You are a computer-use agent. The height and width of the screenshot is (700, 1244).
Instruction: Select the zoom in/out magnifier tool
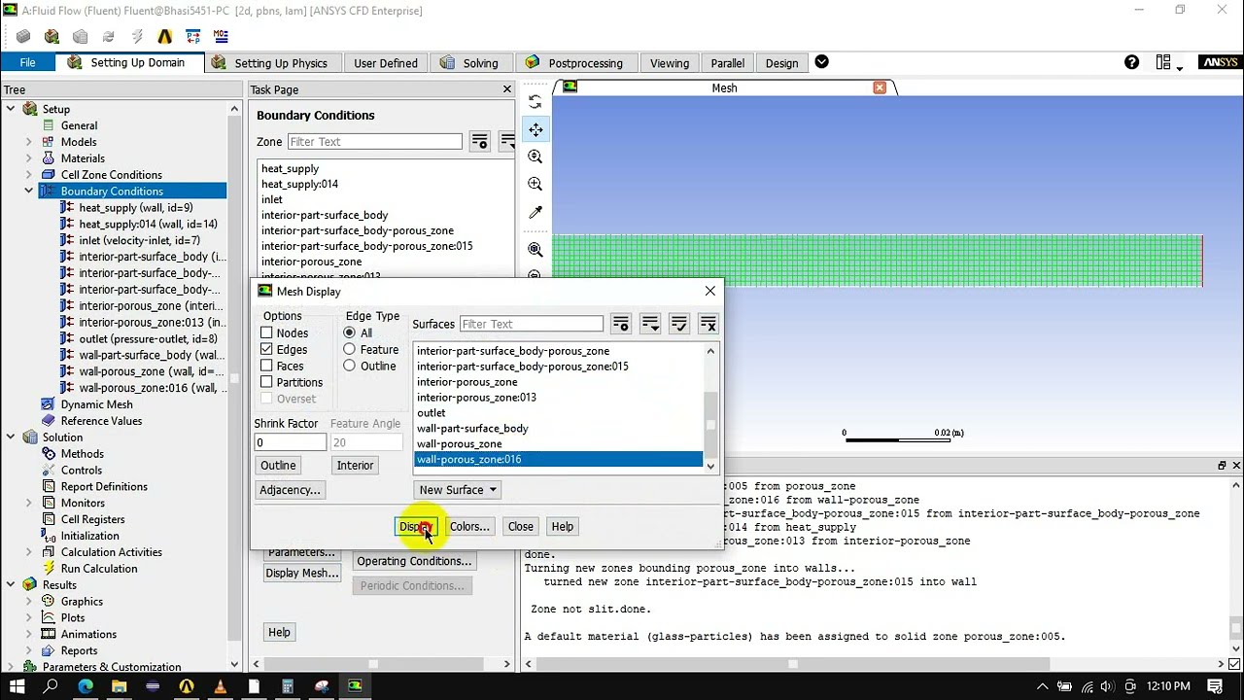pyautogui.click(x=536, y=157)
